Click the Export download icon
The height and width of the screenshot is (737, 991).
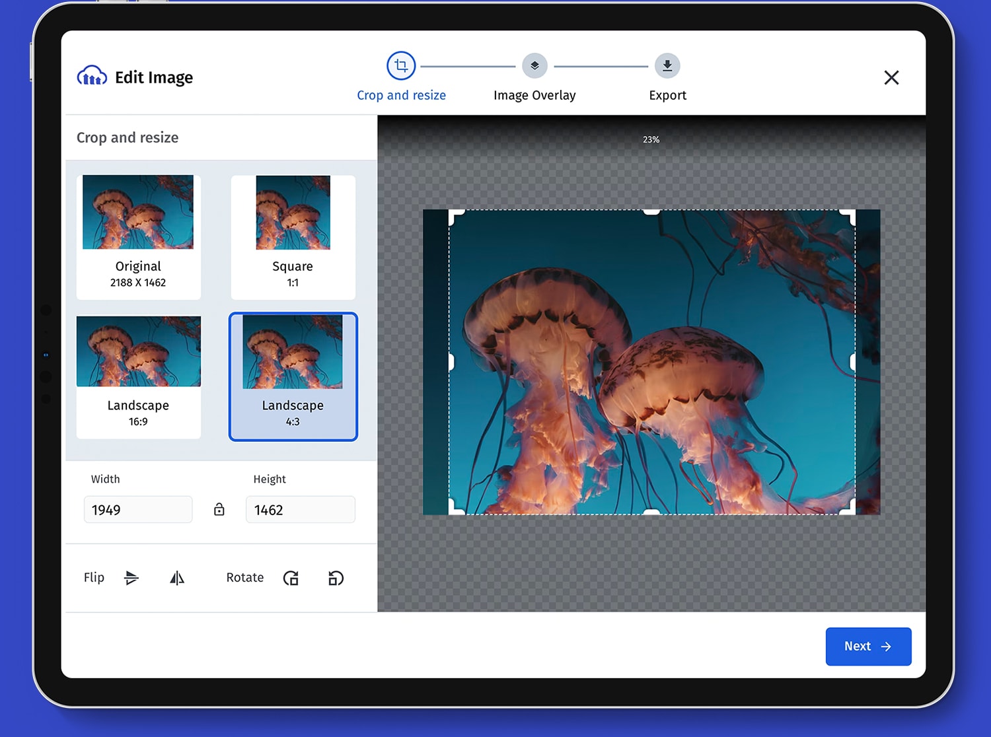pyautogui.click(x=667, y=65)
